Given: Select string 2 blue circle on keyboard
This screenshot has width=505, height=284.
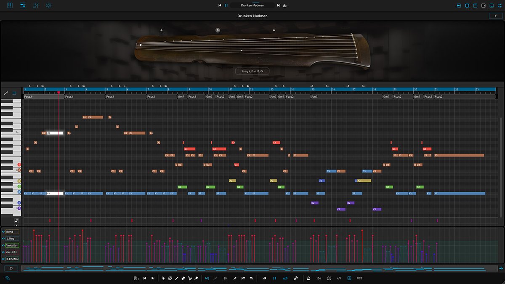Looking at the screenshot, I should [19, 203].
